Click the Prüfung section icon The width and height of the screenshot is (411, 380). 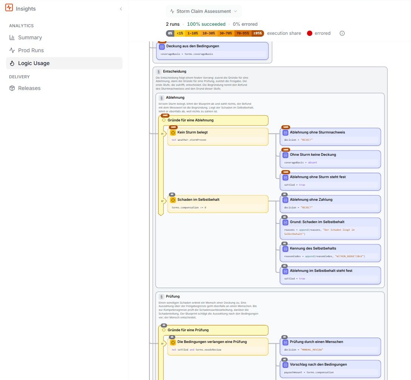(x=161, y=297)
